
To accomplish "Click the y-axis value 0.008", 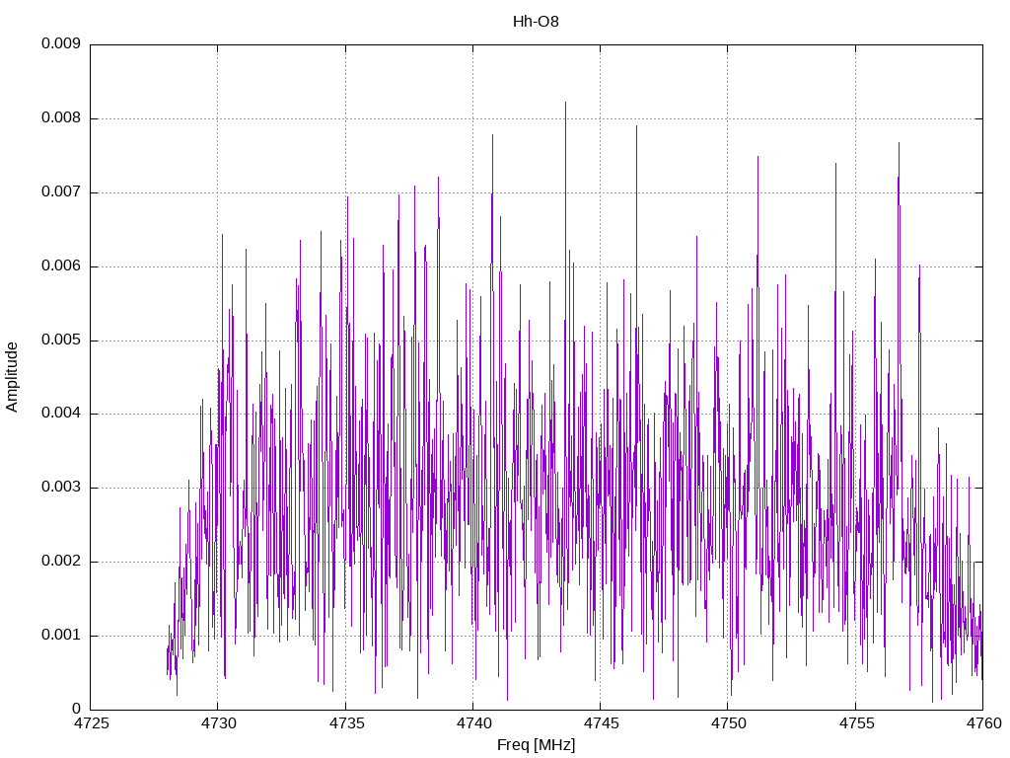I will [61, 118].
